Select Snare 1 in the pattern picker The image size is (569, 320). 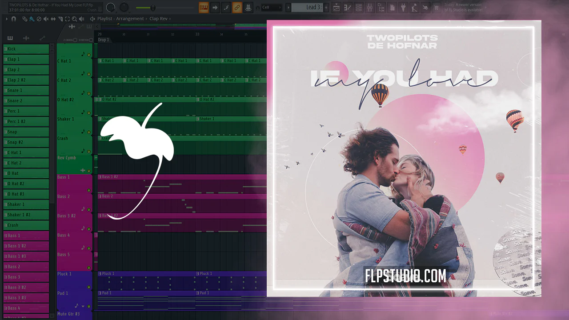(26, 90)
